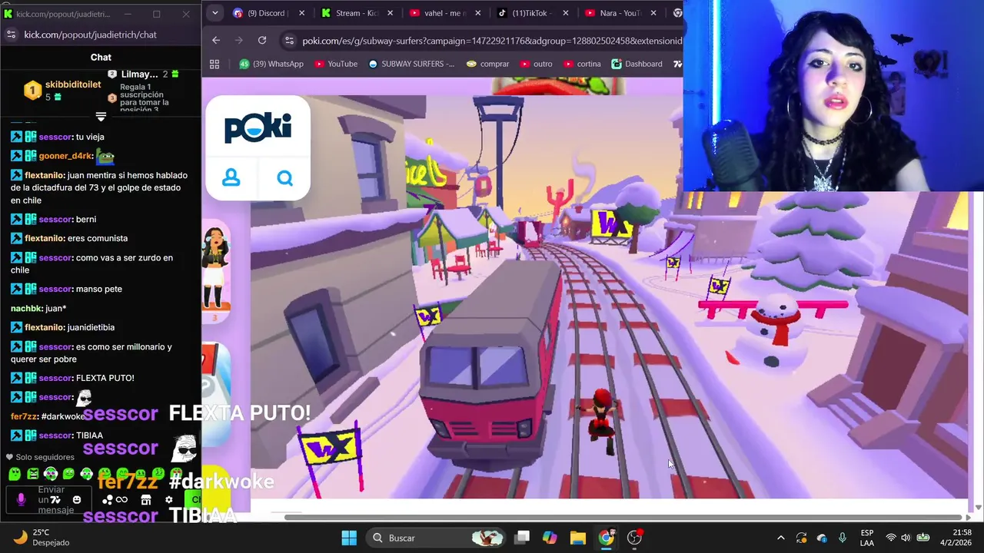The height and width of the screenshot is (553, 984).
Task: Show hidden system tray icons
Action: tap(781, 538)
